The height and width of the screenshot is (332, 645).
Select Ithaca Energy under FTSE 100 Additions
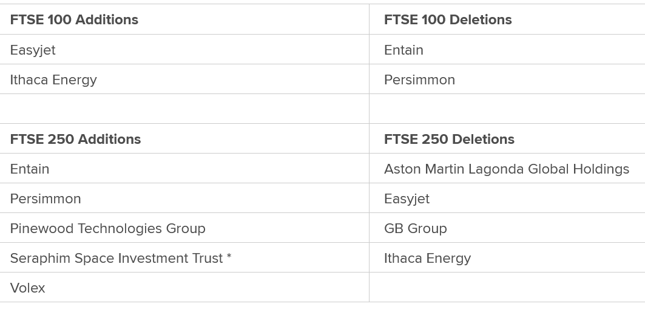184,79
